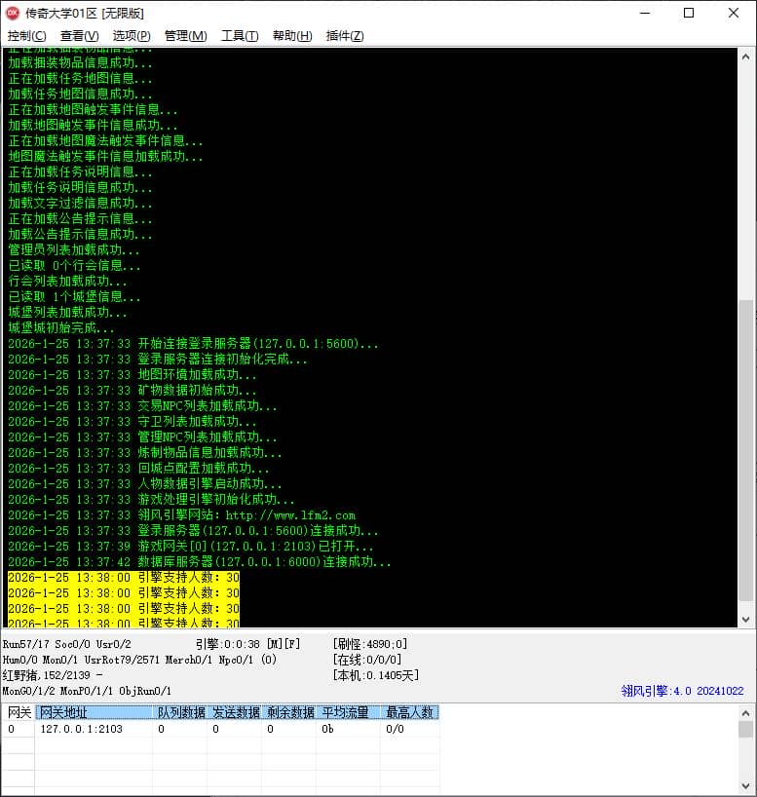Minimize the 传奇大学01区 window
Image resolution: width=757 pixels, height=797 pixels.
645,14
